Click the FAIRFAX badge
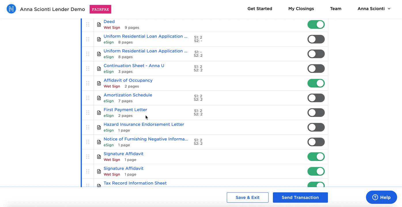This screenshot has width=402, height=207. click(100, 9)
